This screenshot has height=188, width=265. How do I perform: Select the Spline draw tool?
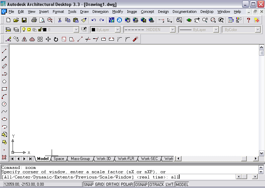[4, 111]
